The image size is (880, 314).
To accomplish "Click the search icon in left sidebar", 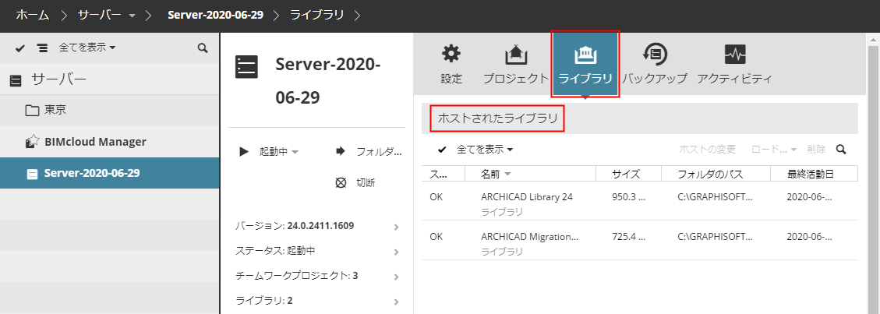I will coord(203,48).
